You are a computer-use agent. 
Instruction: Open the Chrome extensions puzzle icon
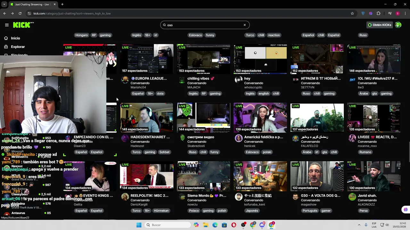click(x=379, y=13)
